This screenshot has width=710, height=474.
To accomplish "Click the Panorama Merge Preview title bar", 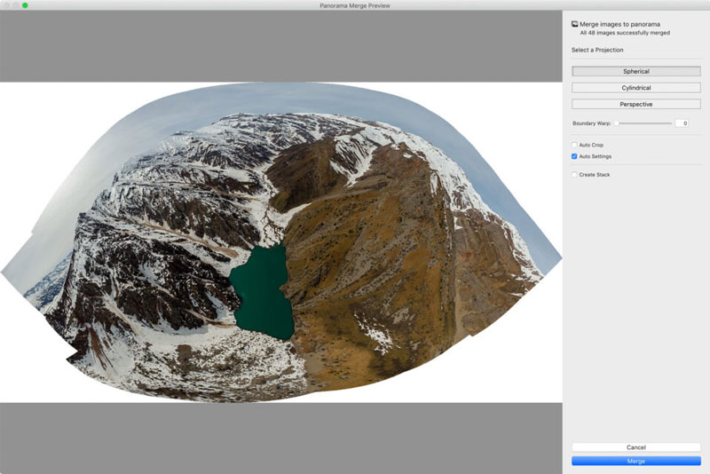I will 355,5.
